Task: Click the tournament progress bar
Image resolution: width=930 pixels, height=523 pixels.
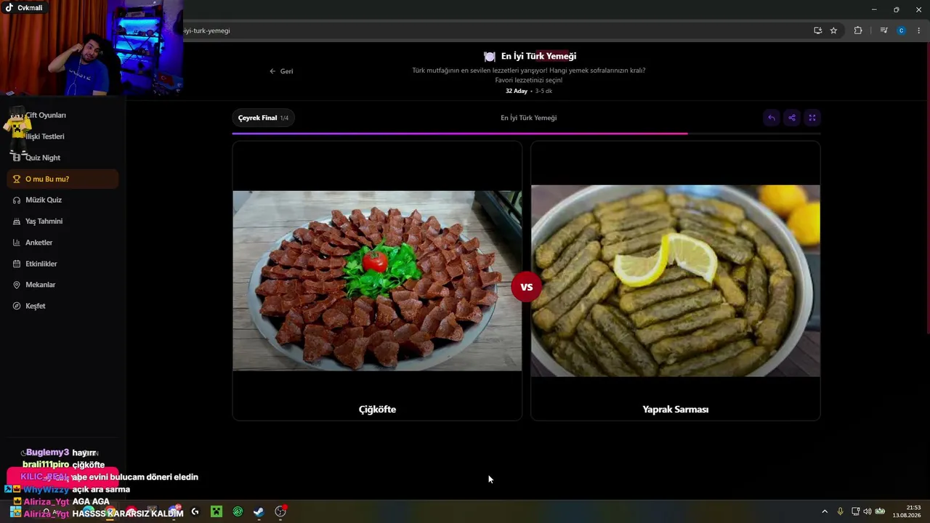Action: (x=527, y=134)
